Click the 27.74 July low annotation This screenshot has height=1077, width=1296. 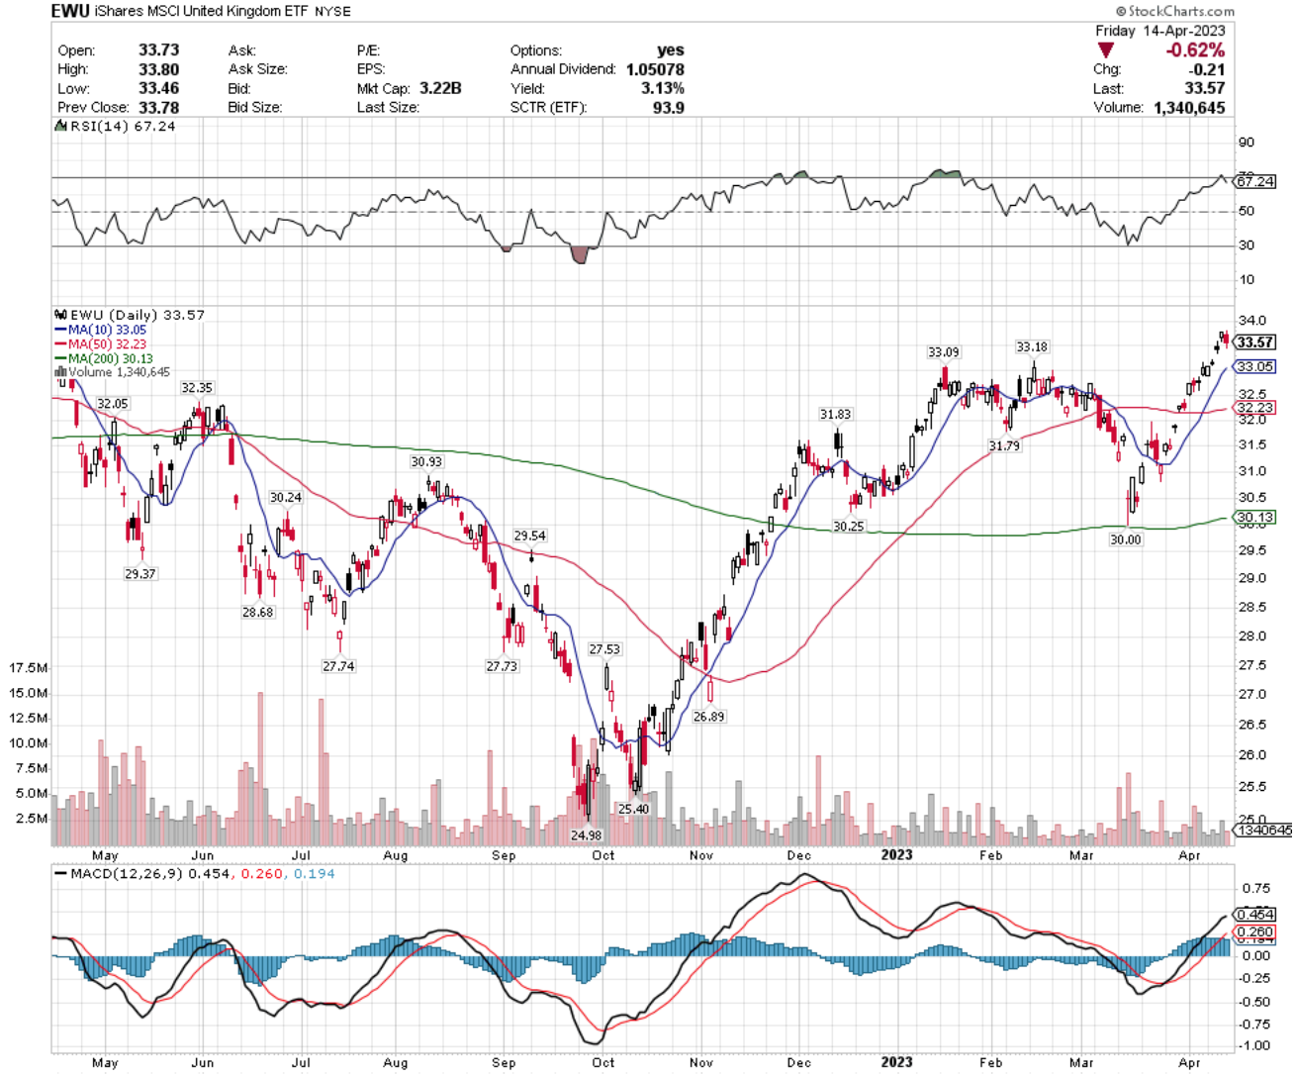tap(338, 666)
